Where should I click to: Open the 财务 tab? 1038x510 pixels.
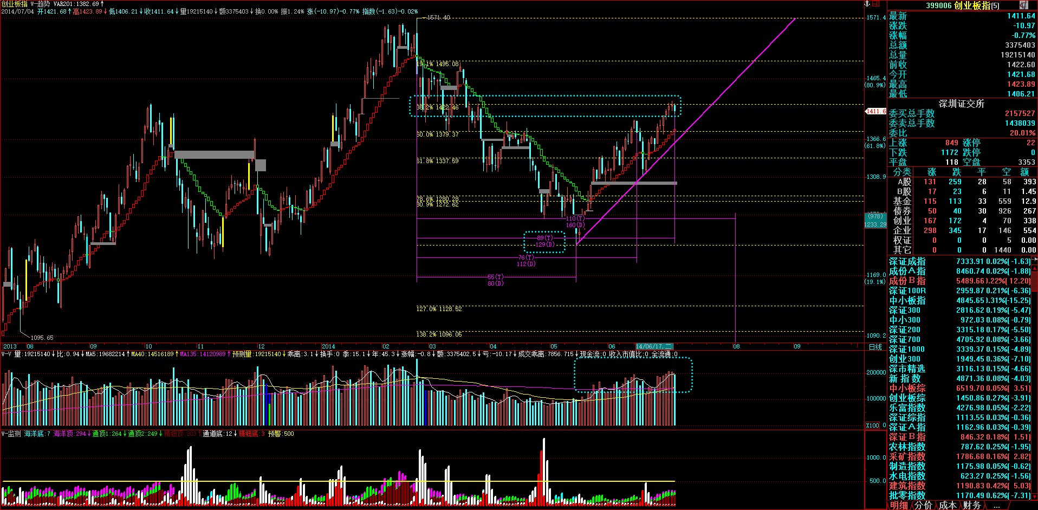972,505
